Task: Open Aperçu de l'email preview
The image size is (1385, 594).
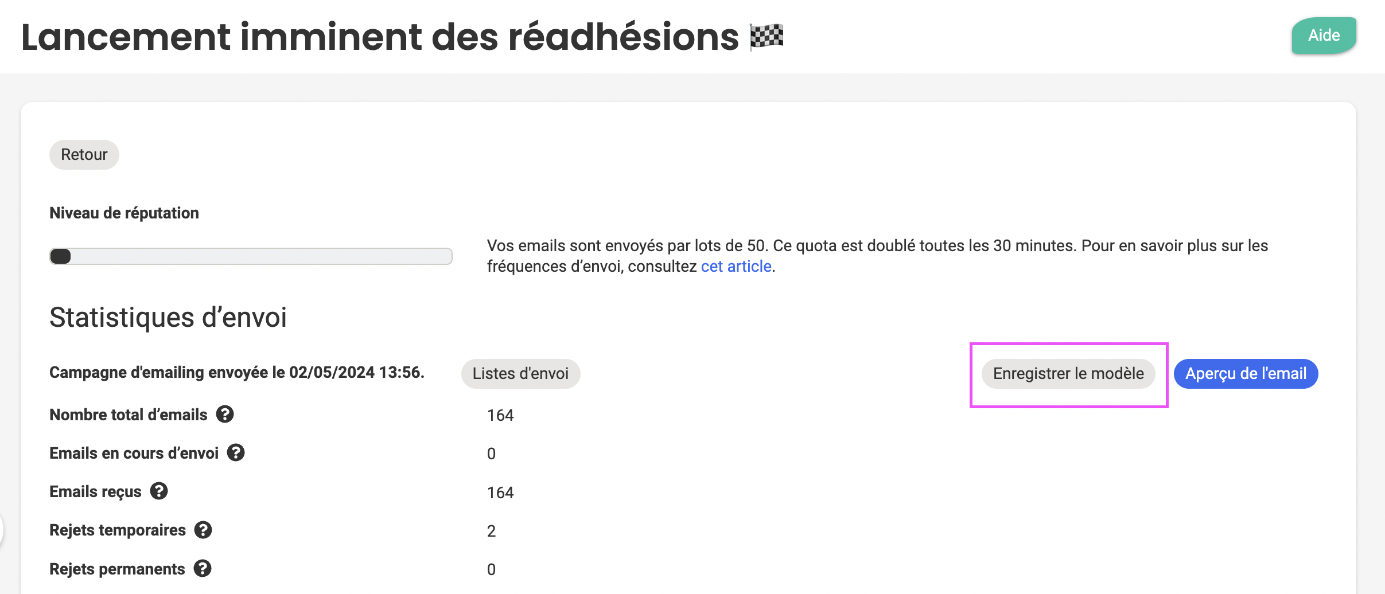Action: 1246,374
